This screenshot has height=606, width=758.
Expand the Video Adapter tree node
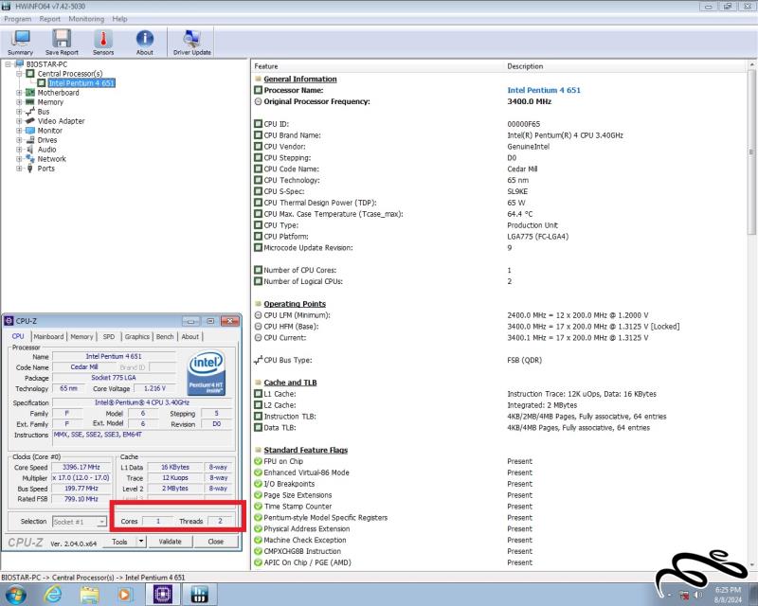pos(19,121)
